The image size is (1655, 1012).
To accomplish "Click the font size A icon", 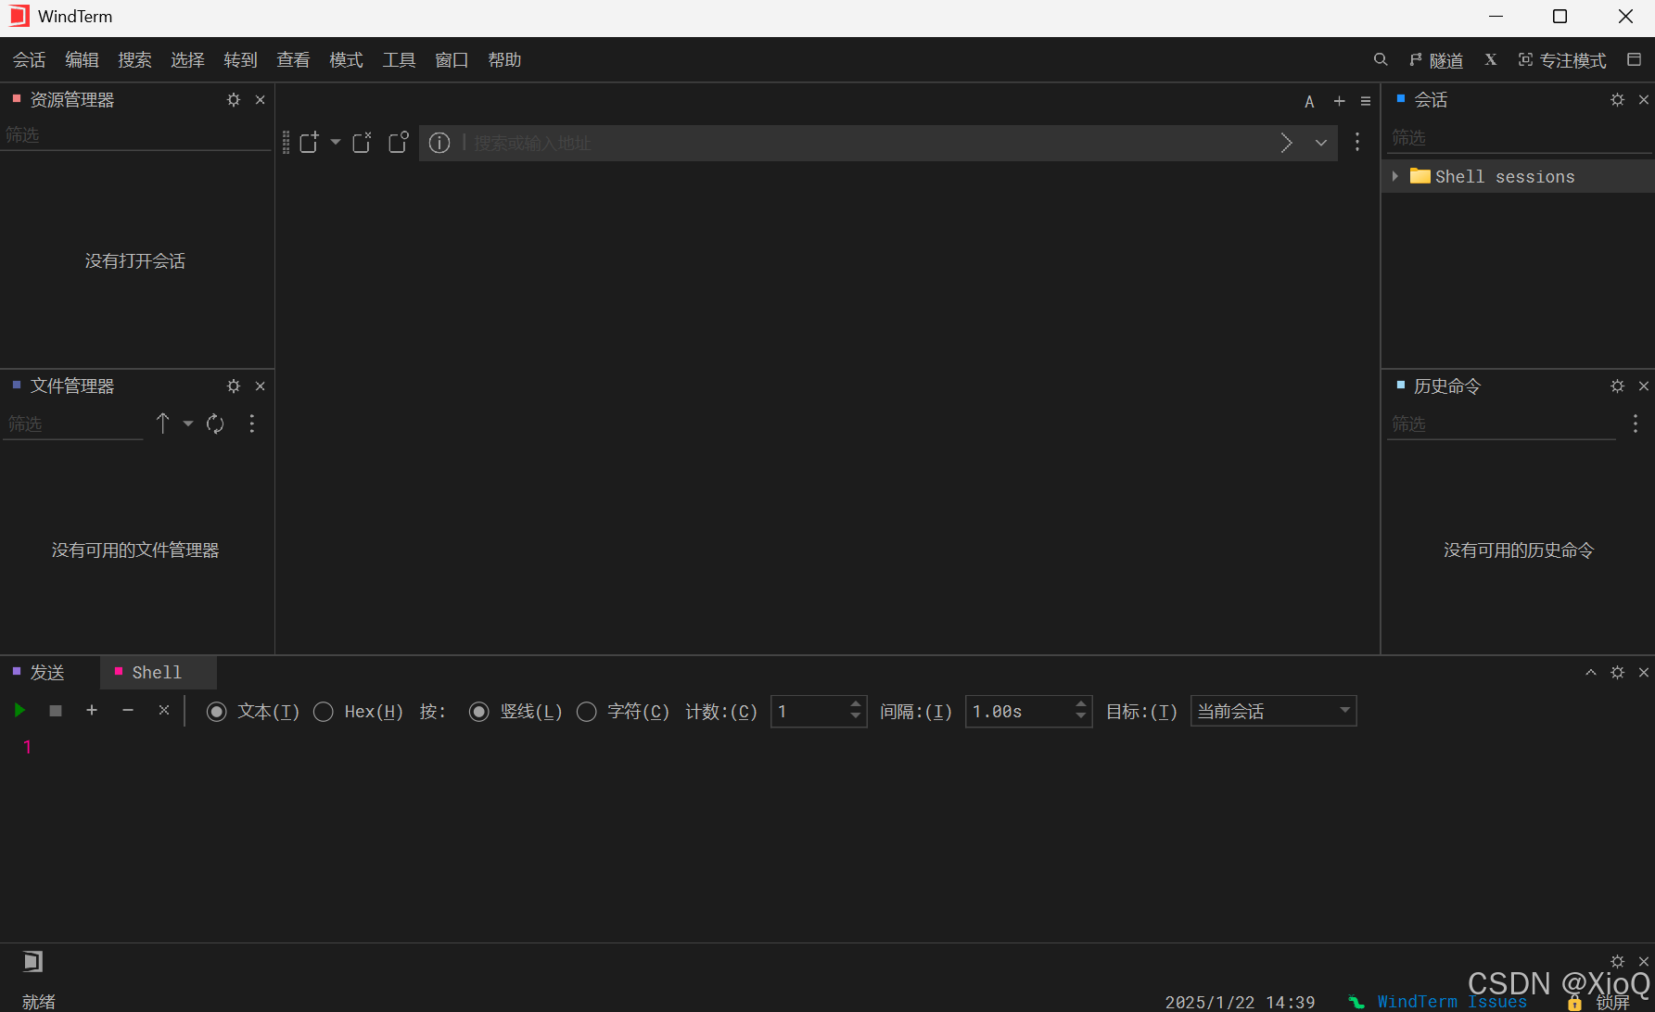I will point(1309,102).
